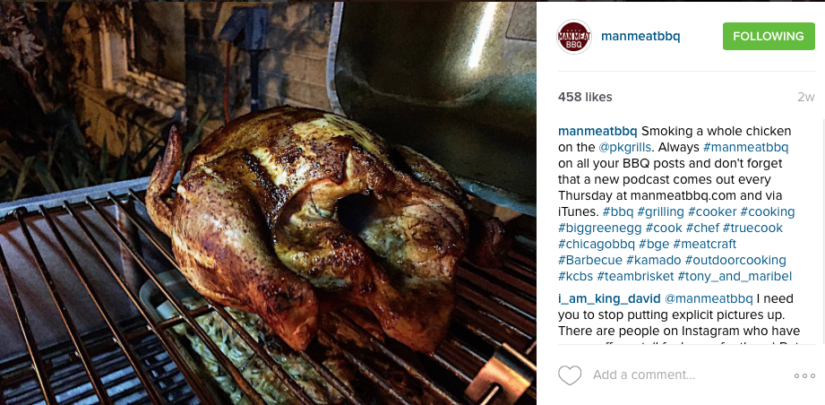Open manmeatbbq username in header
The image size is (825, 405).
coord(640,37)
